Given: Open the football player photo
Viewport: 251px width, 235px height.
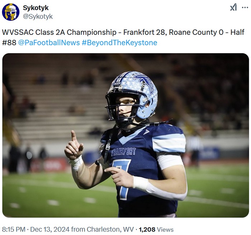Looking at the screenshot, I should (126, 135).
